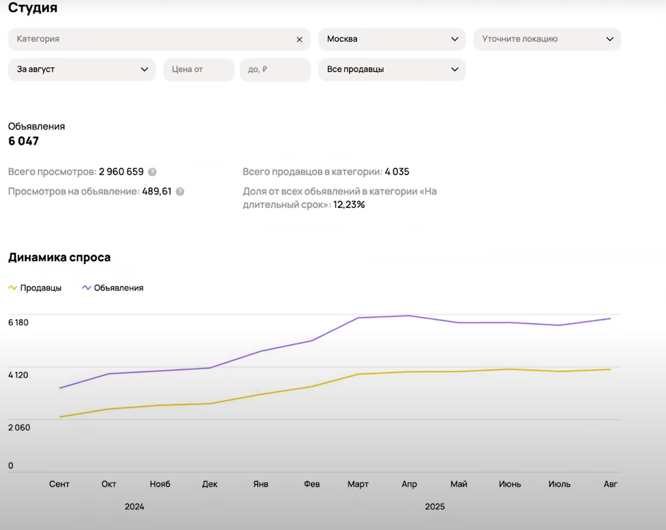
Task: Focus the Цена от price field
Action: [x=198, y=70]
